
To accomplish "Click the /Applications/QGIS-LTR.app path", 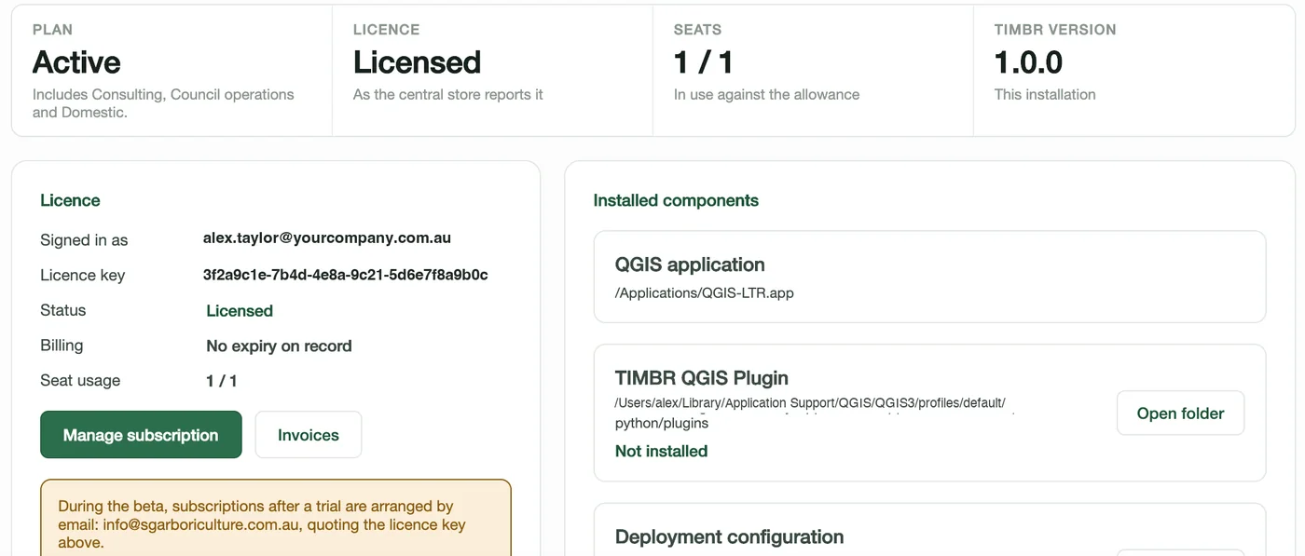I will tap(705, 292).
